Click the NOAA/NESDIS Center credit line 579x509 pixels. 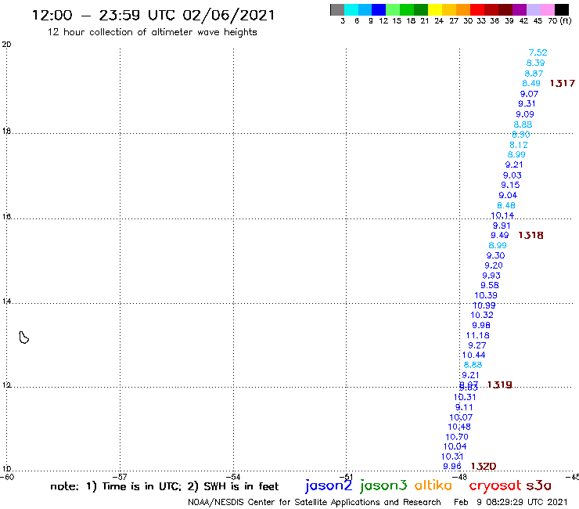(315, 502)
